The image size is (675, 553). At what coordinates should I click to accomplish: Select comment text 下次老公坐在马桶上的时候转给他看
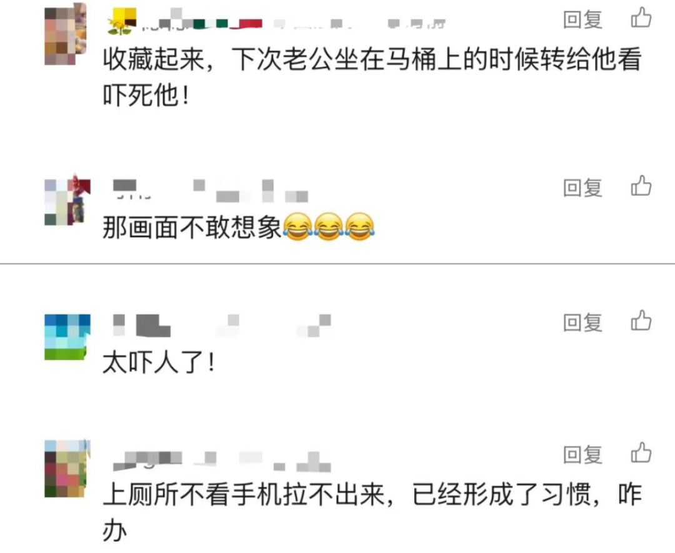click(x=436, y=59)
